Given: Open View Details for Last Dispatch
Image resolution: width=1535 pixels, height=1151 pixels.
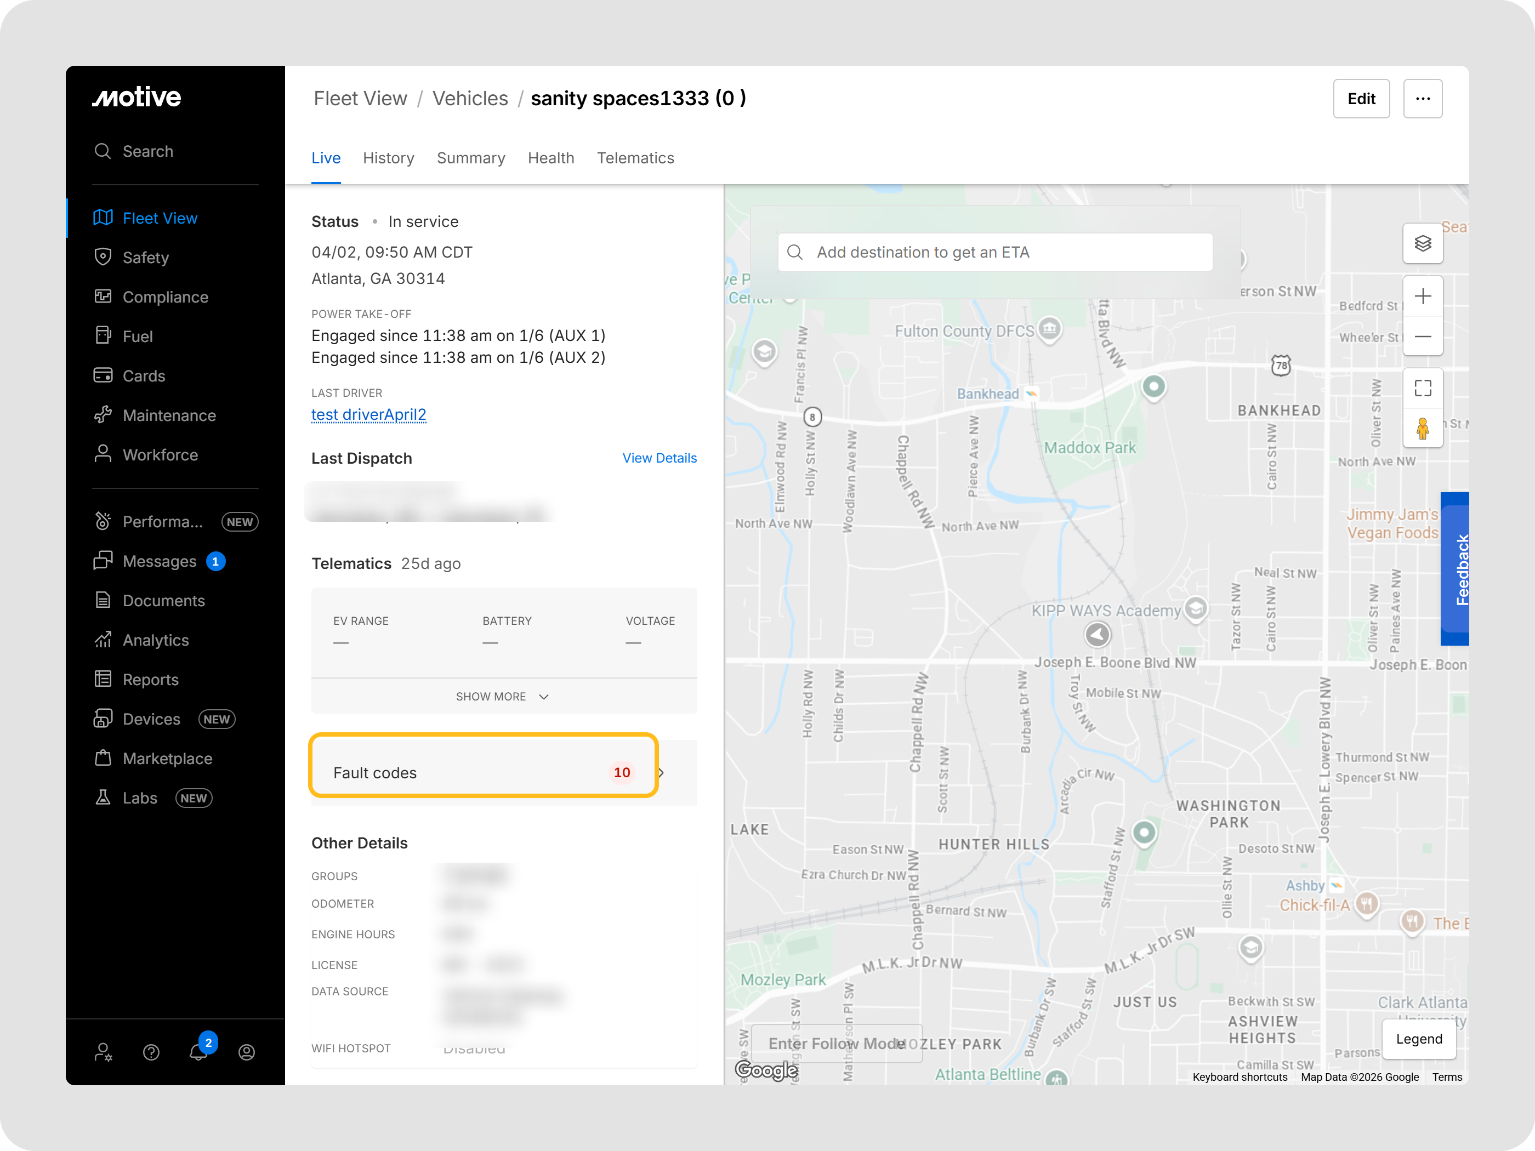Looking at the screenshot, I should tap(660, 458).
